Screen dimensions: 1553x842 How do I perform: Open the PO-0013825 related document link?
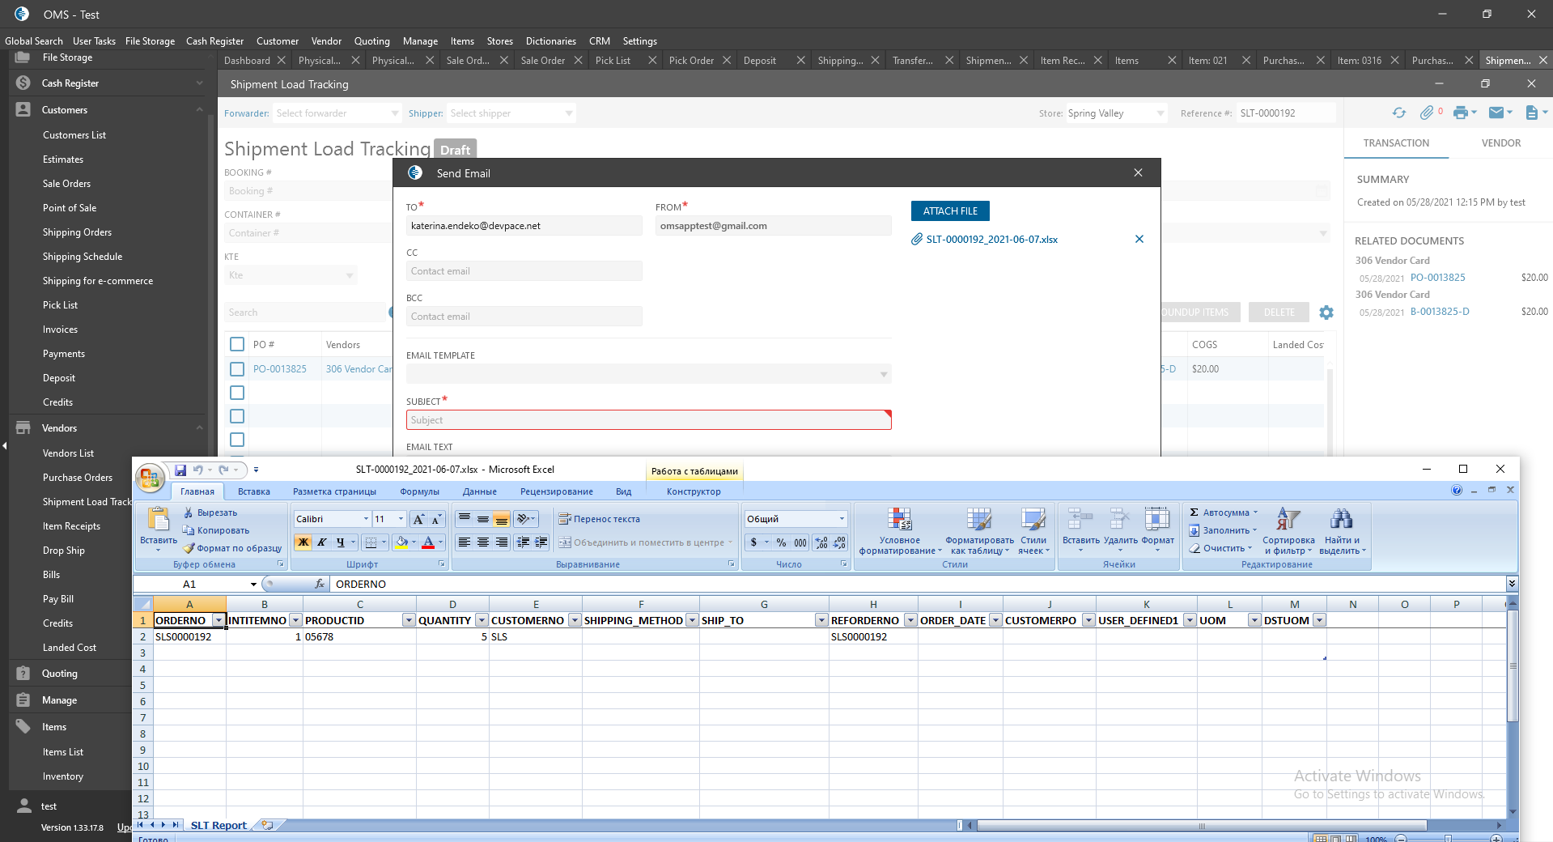(x=1437, y=278)
